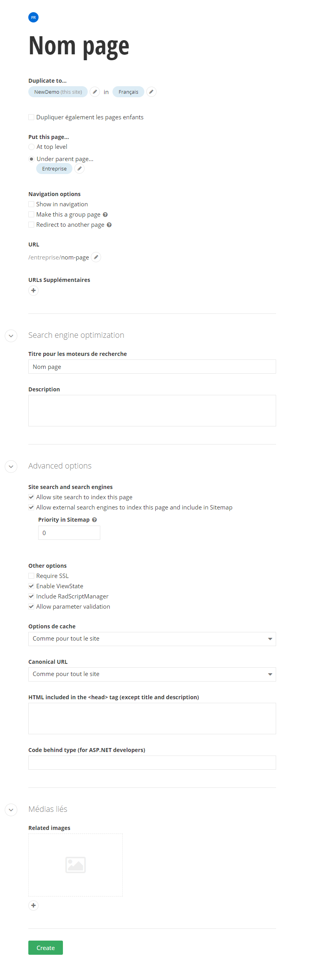The height and width of the screenshot is (965, 317).
Task: Open help icon beside Redirect to another page
Action: coord(109,225)
